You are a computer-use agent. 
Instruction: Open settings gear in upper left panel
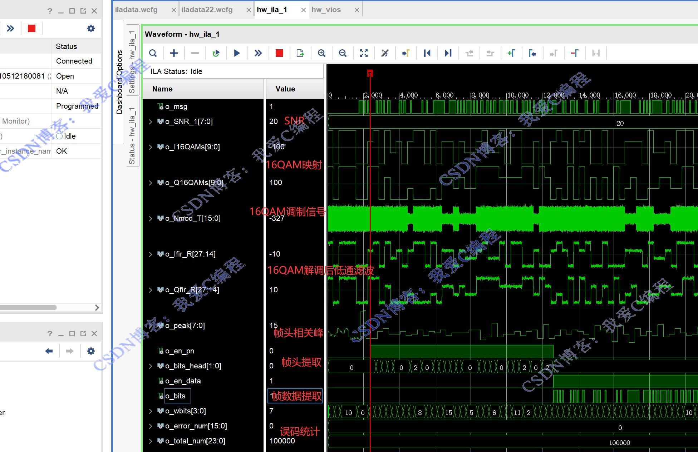point(91,28)
